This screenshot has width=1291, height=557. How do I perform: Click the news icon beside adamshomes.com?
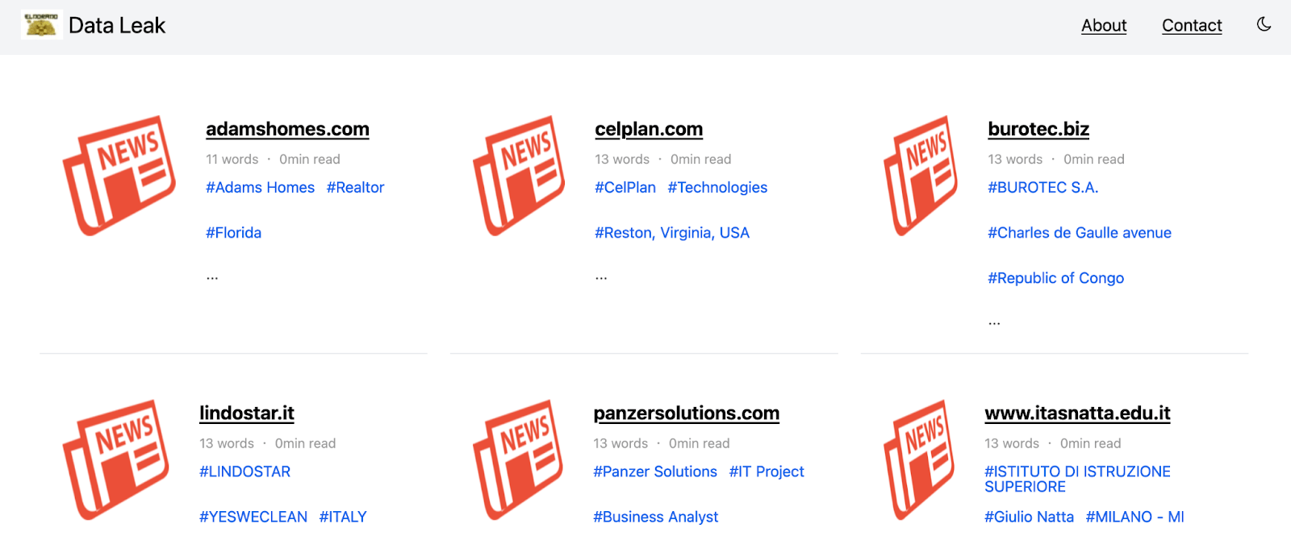(119, 176)
